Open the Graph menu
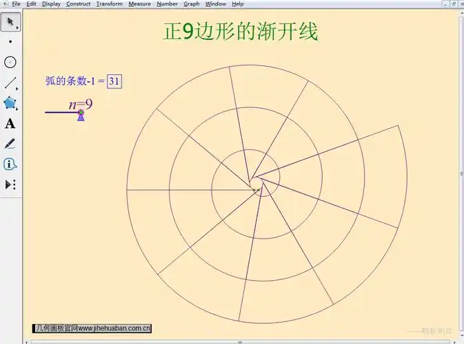Screen dimensions: 464x344 coord(192,4)
